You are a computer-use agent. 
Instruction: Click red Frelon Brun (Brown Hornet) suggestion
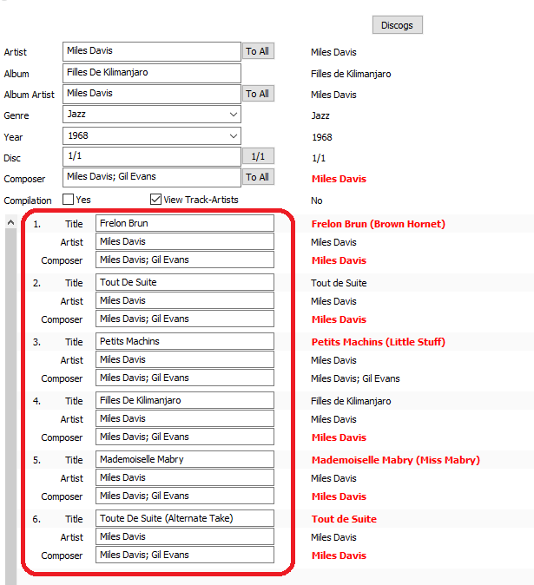tap(378, 224)
